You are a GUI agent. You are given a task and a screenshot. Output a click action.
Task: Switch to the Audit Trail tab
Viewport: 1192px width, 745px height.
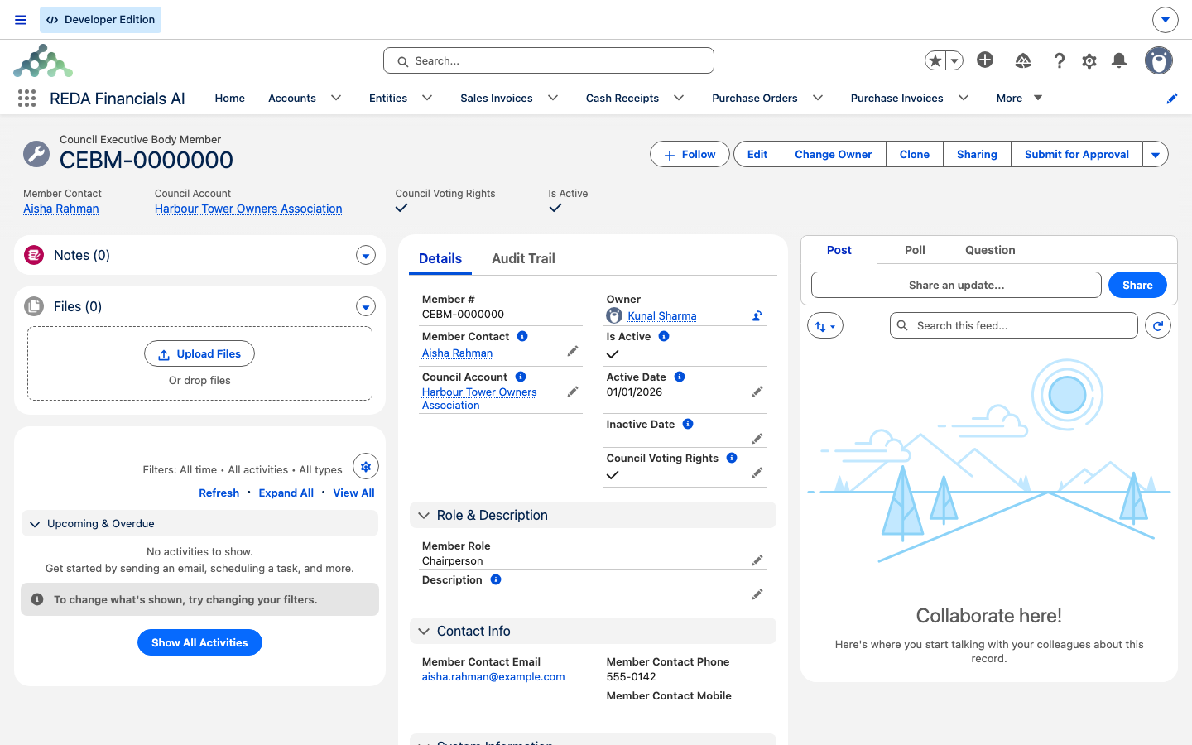(523, 258)
